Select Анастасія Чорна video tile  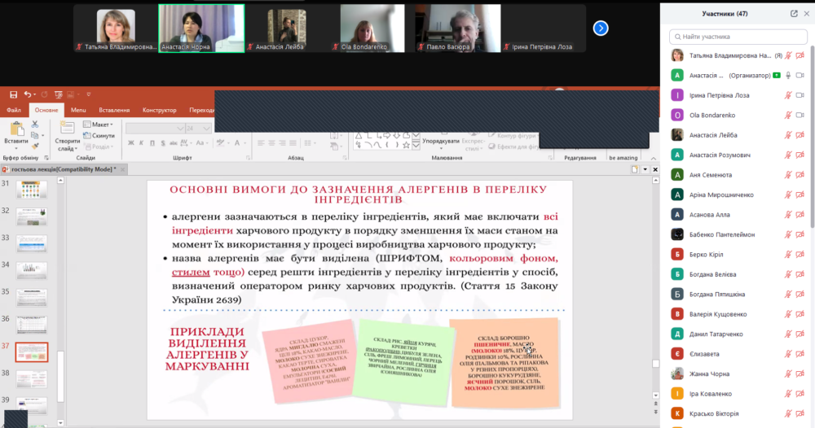201,28
